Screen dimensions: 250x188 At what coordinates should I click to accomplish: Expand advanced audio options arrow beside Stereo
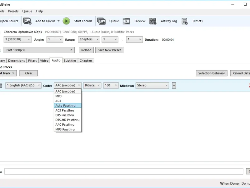[174, 86]
